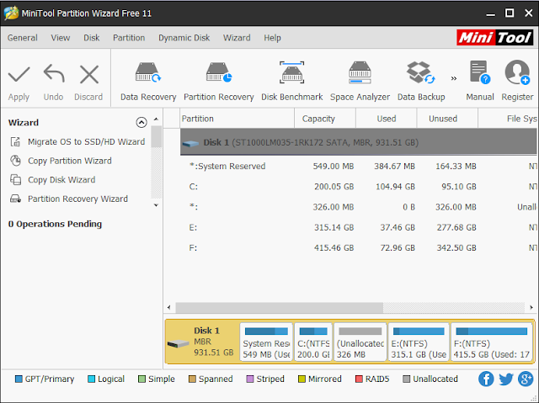Click the horizontal scrollbar left arrow

point(168,308)
